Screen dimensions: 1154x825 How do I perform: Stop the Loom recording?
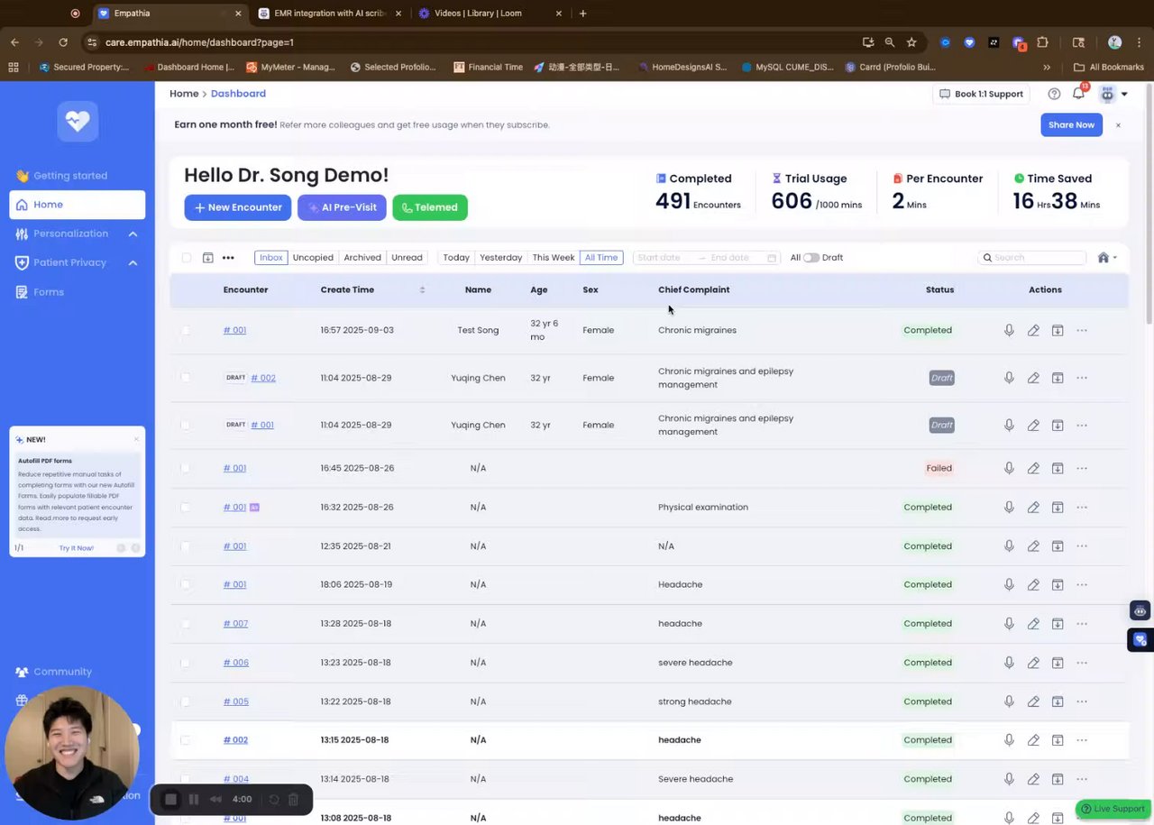[170, 799]
